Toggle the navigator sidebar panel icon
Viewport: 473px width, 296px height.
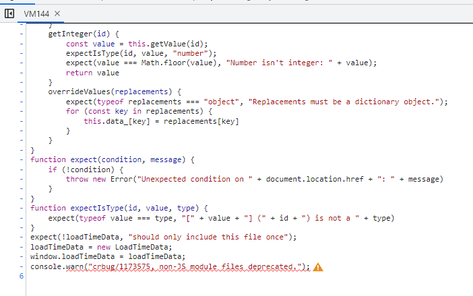point(9,13)
